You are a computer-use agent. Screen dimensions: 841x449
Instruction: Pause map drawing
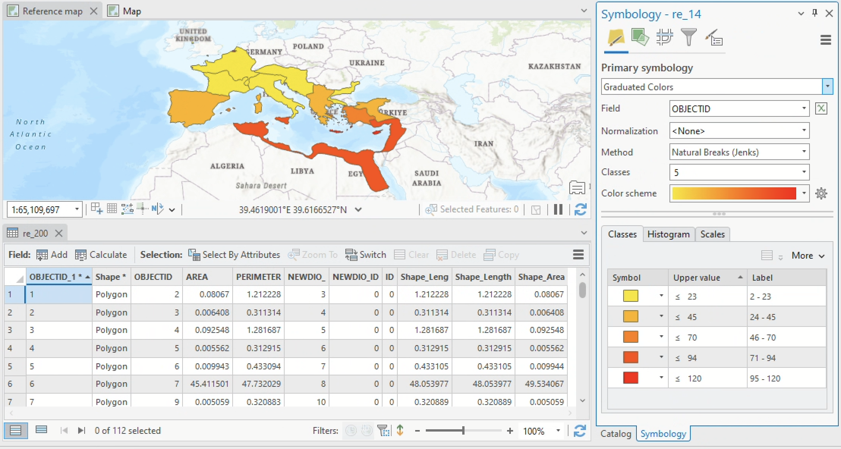tap(558, 209)
